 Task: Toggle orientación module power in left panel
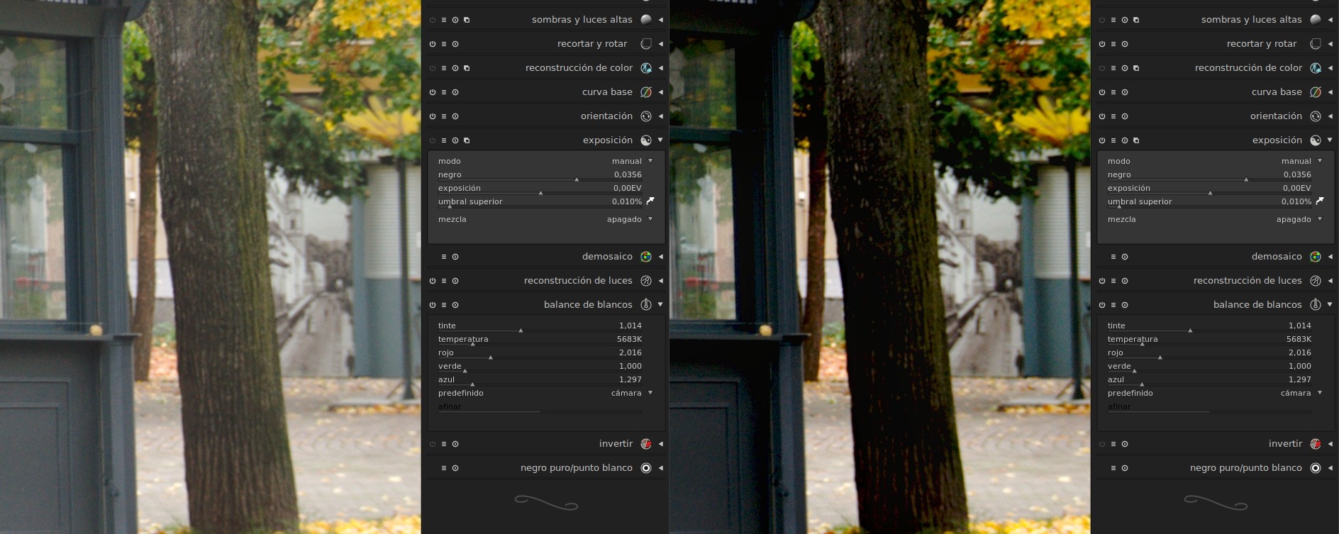click(x=433, y=116)
